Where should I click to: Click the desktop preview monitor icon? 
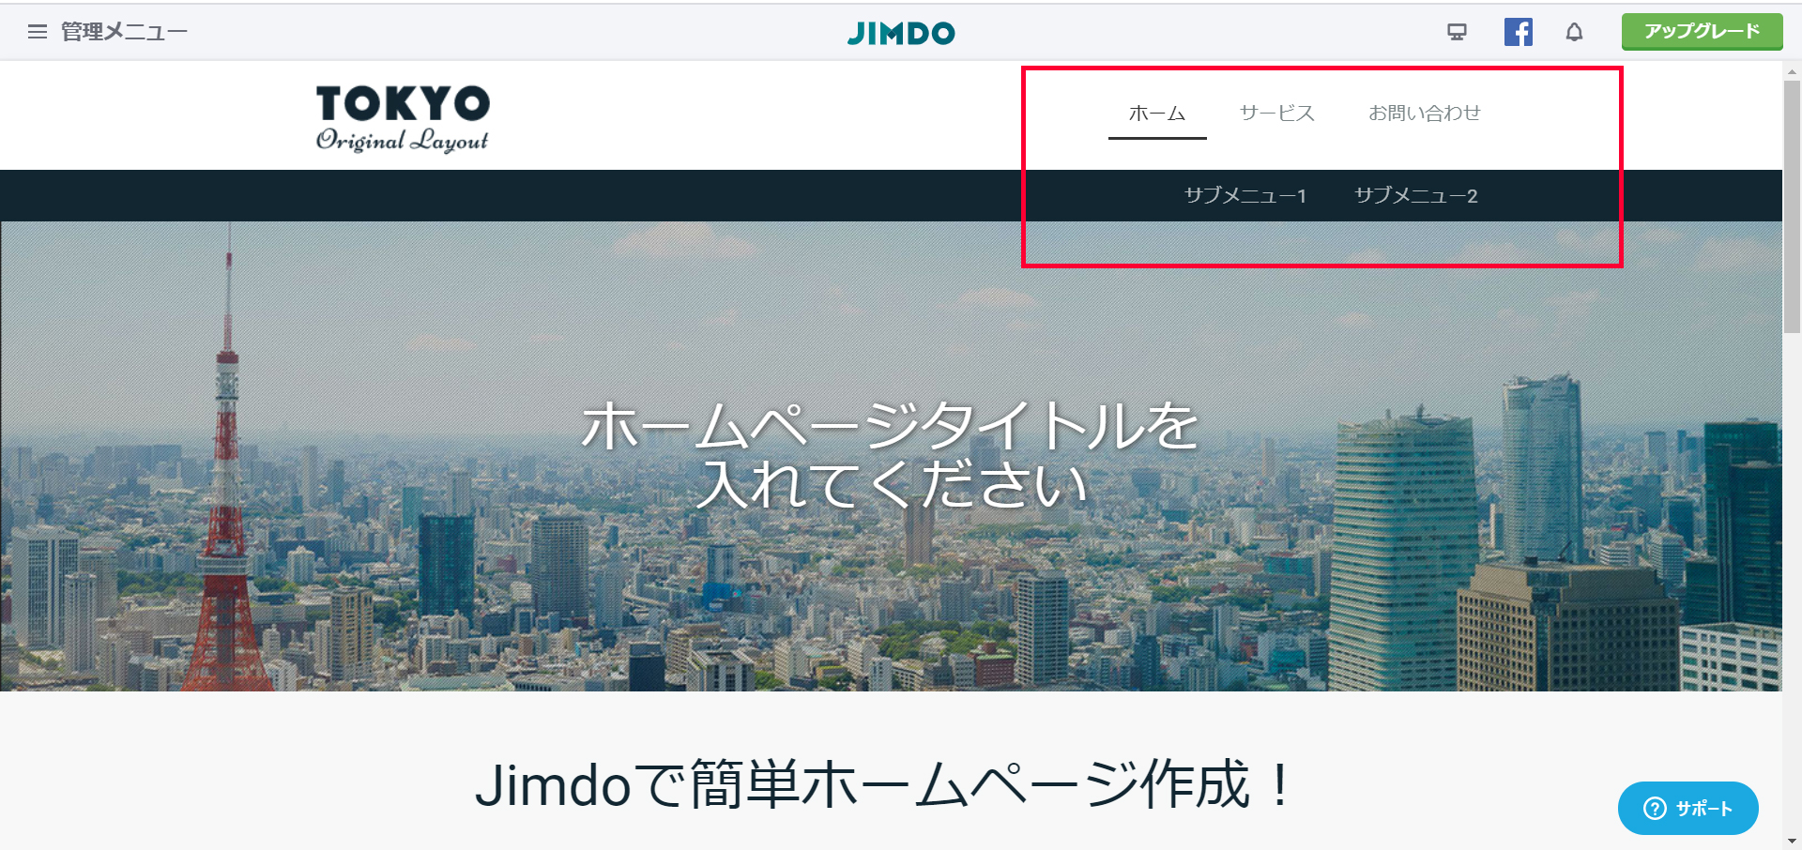click(1457, 33)
